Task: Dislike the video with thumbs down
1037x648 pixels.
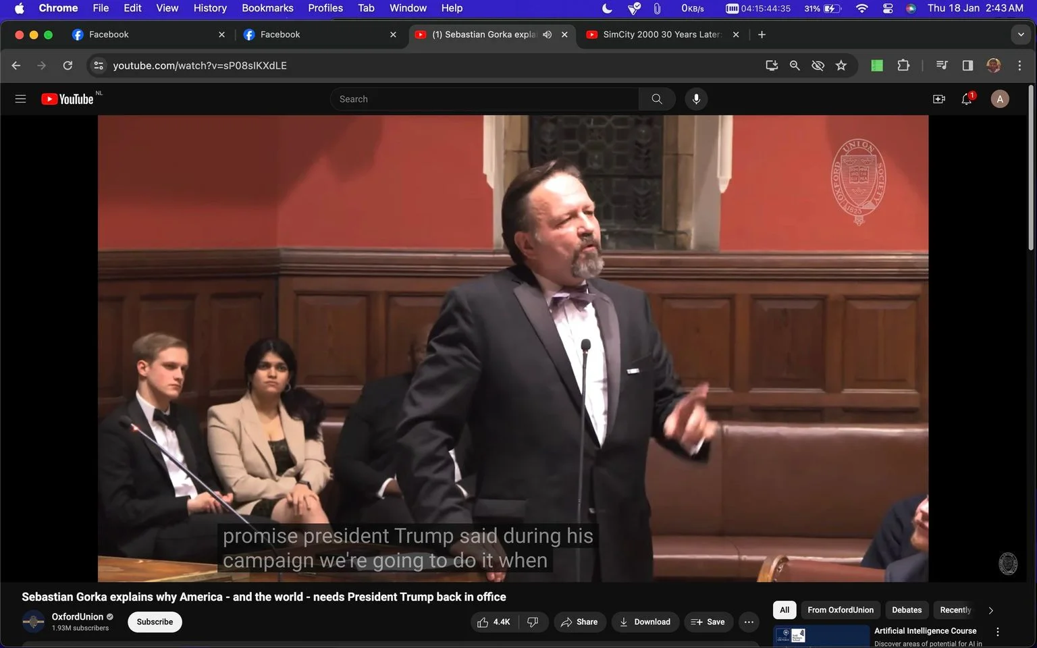Action: (533, 622)
